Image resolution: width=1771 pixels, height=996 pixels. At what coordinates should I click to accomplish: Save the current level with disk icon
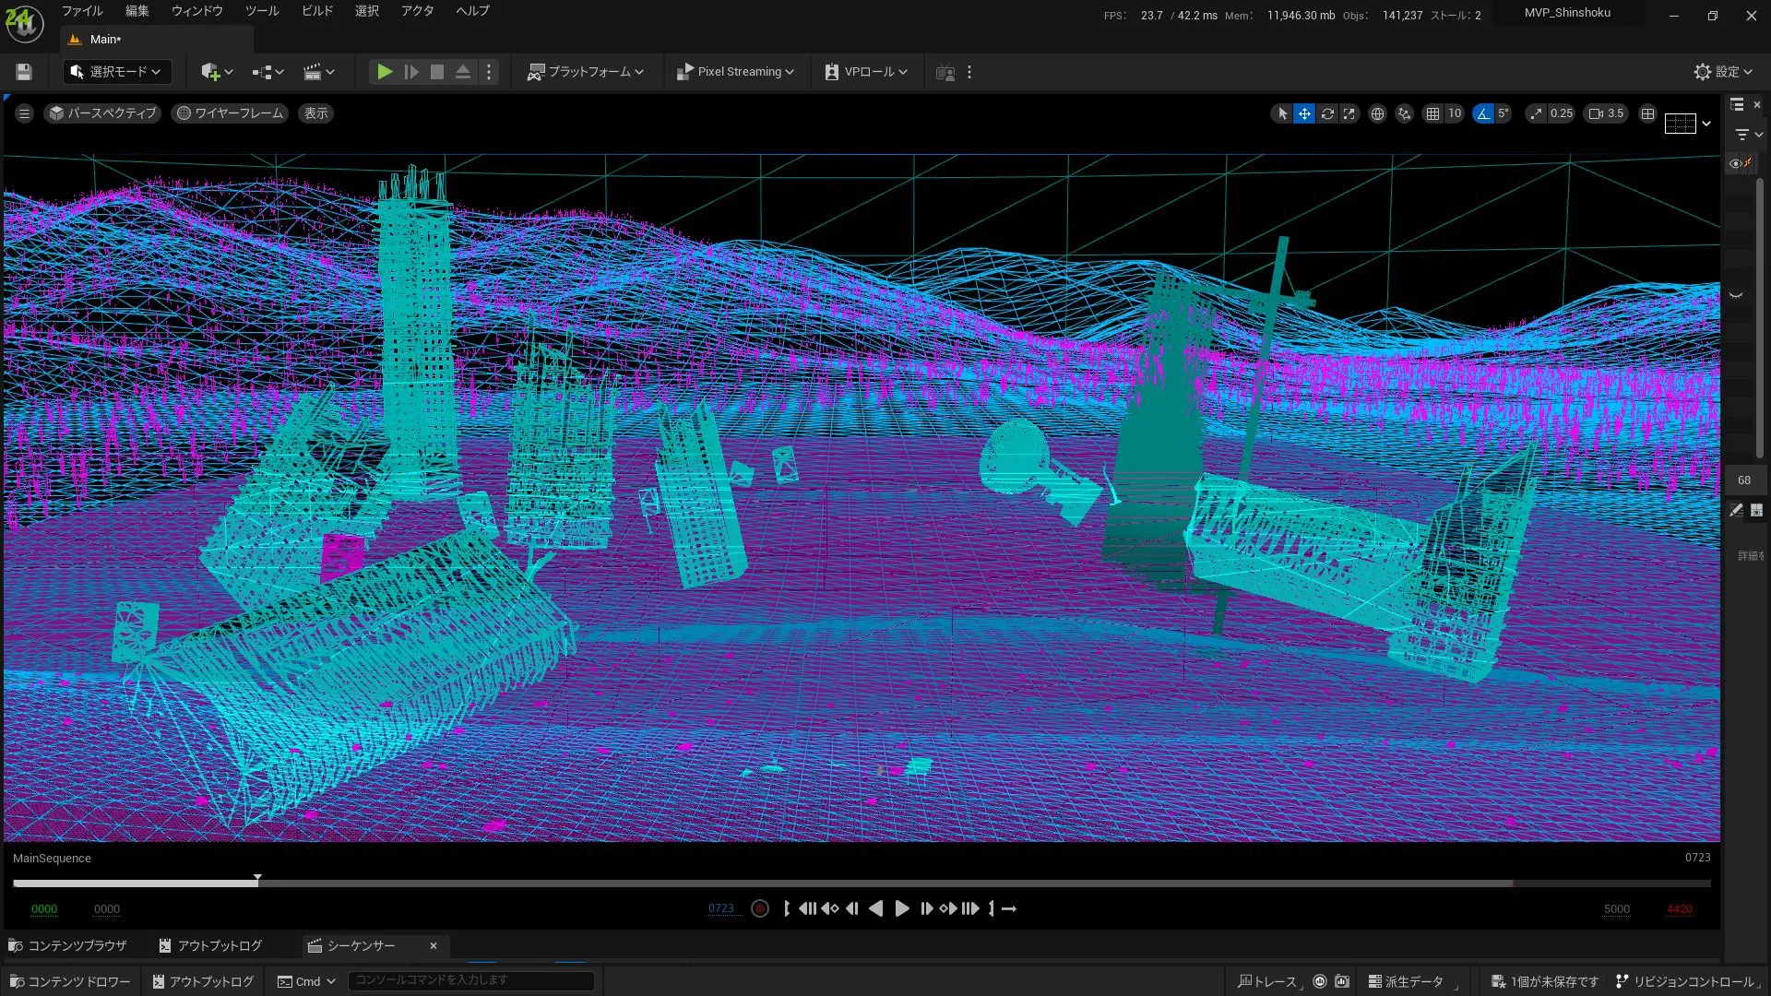coord(24,72)
